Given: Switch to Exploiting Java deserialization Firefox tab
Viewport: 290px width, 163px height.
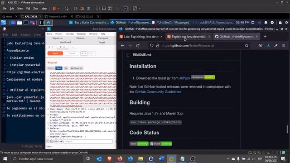Looking at the screenshot, I should coord(188,37).
